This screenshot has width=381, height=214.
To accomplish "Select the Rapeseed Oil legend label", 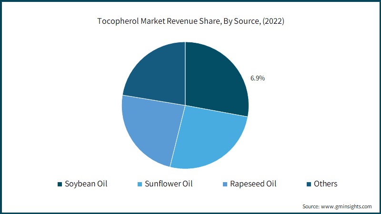I will point(253,184).
